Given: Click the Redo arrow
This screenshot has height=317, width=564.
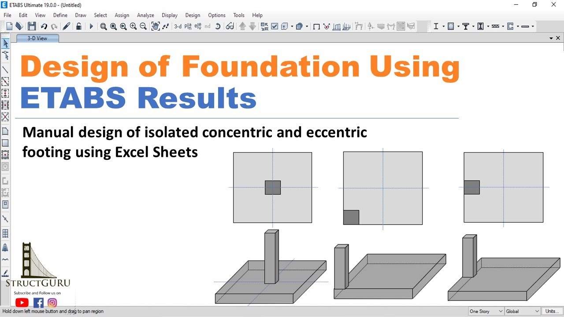Looking at the screenshot, I should 54,26.
